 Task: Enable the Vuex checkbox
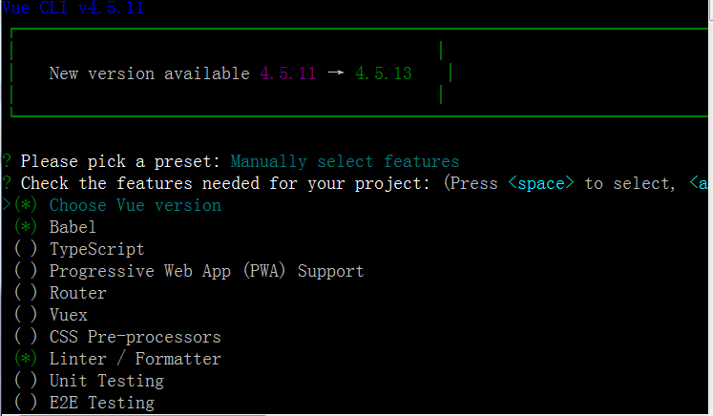[26, 315]
